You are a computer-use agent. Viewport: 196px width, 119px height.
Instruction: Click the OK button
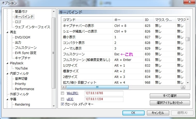click(x=133, y=113)
